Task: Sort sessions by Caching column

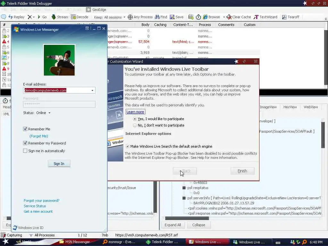Action: coord(160,25)
